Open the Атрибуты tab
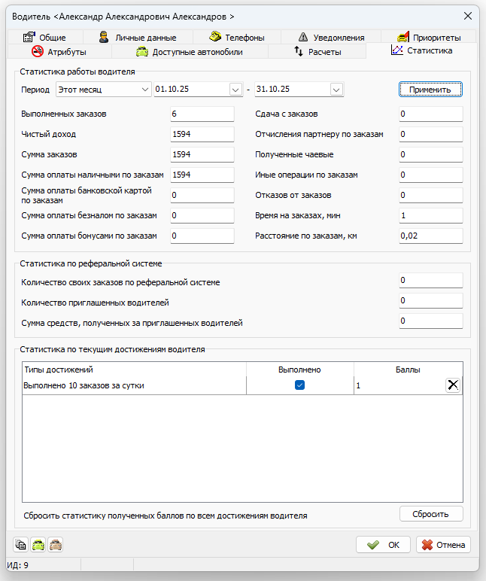This screenshot has height=581, width=486. click(x=59, y=52)
